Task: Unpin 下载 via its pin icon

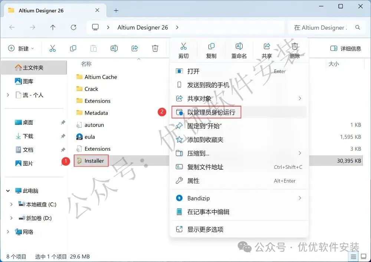Action: coord(63,136)
